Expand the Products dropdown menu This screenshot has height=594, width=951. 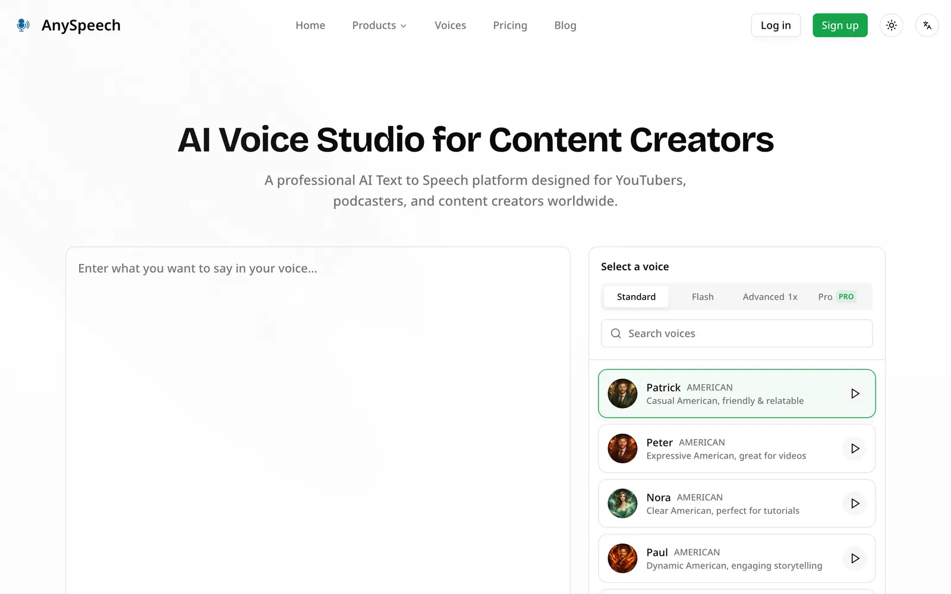tap(379, 25)
